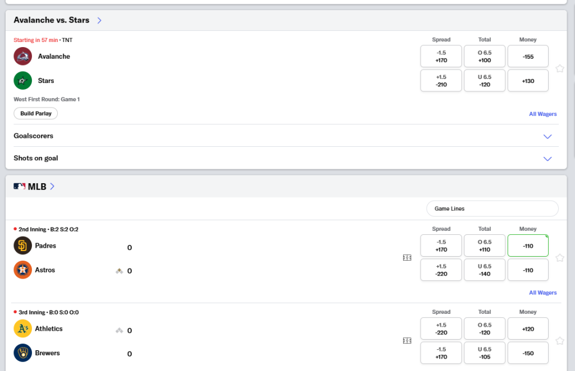Click the Brewers team logo

point(22,353)
